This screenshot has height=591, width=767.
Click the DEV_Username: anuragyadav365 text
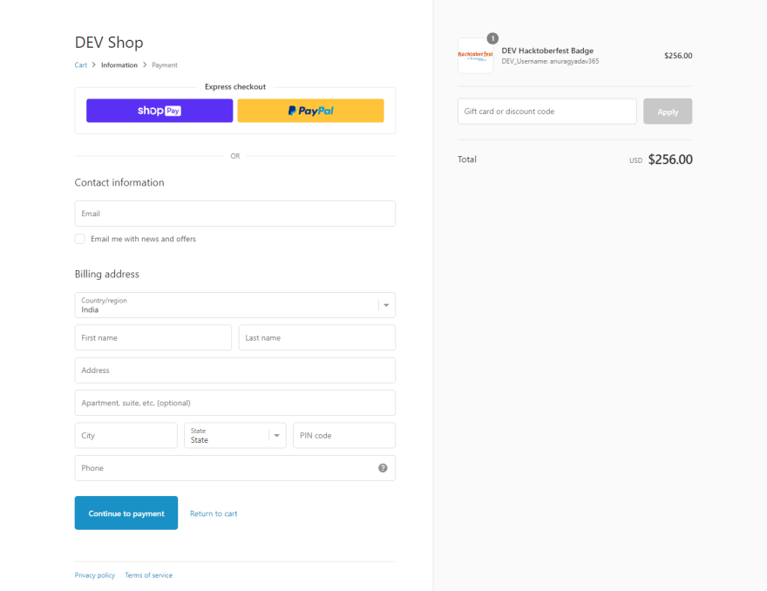pyautogui.click(x=550, y=61)
